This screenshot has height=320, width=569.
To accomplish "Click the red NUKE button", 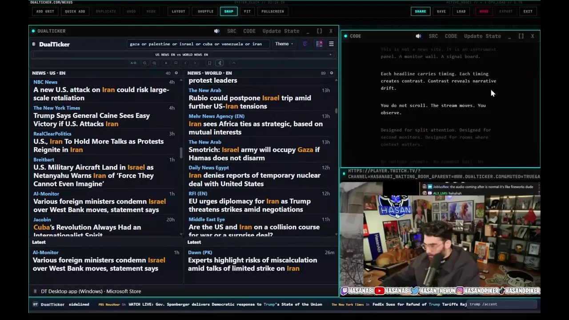I will click(484, 12).
